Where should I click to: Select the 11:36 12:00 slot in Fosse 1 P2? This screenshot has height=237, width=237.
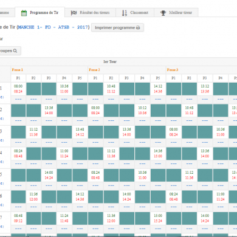coord(33,197)
